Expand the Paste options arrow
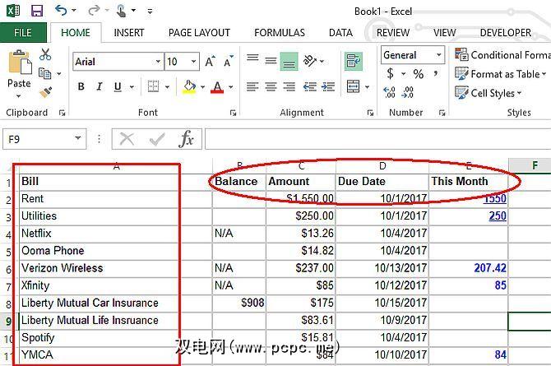The image size is (551, 366). [19, 95]
